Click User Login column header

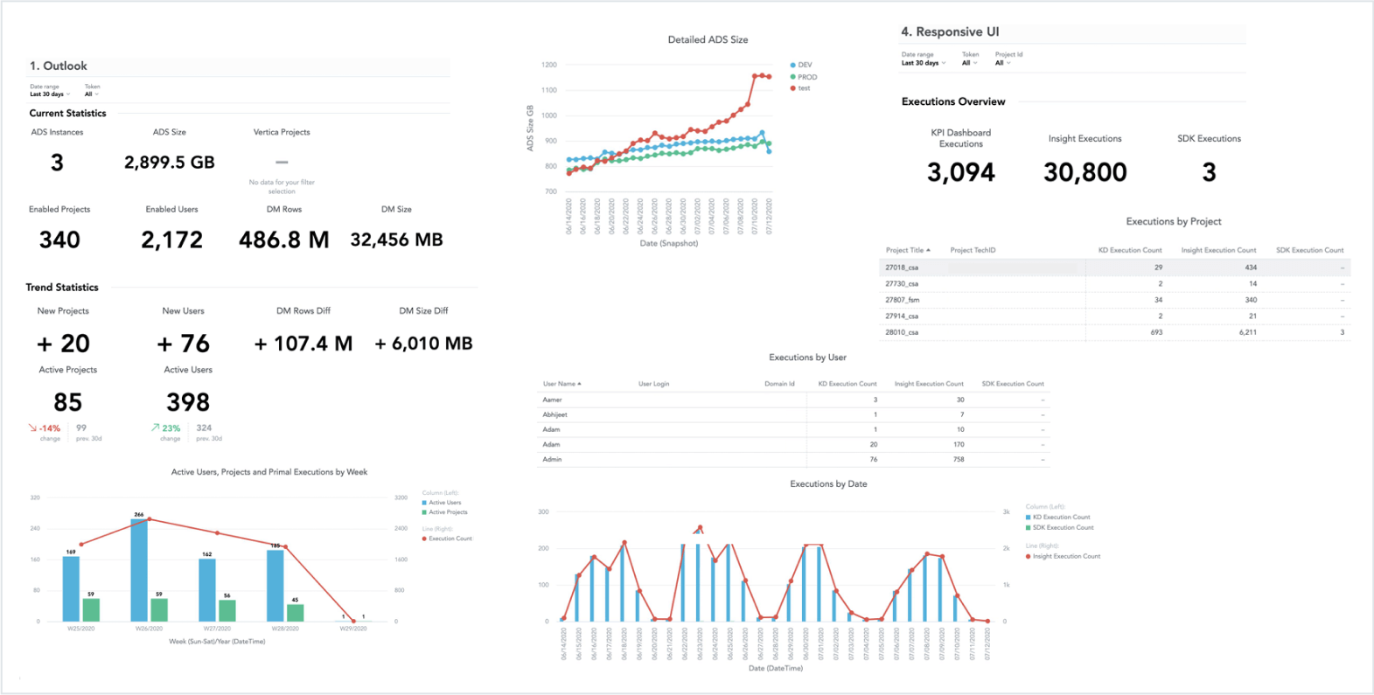653,384
